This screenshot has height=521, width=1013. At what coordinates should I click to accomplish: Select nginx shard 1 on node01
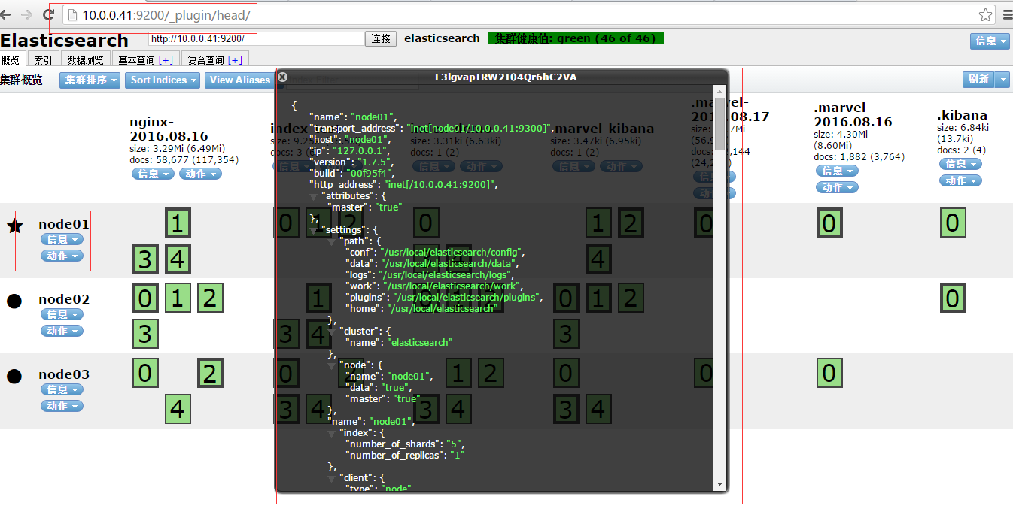coord(177,223)
